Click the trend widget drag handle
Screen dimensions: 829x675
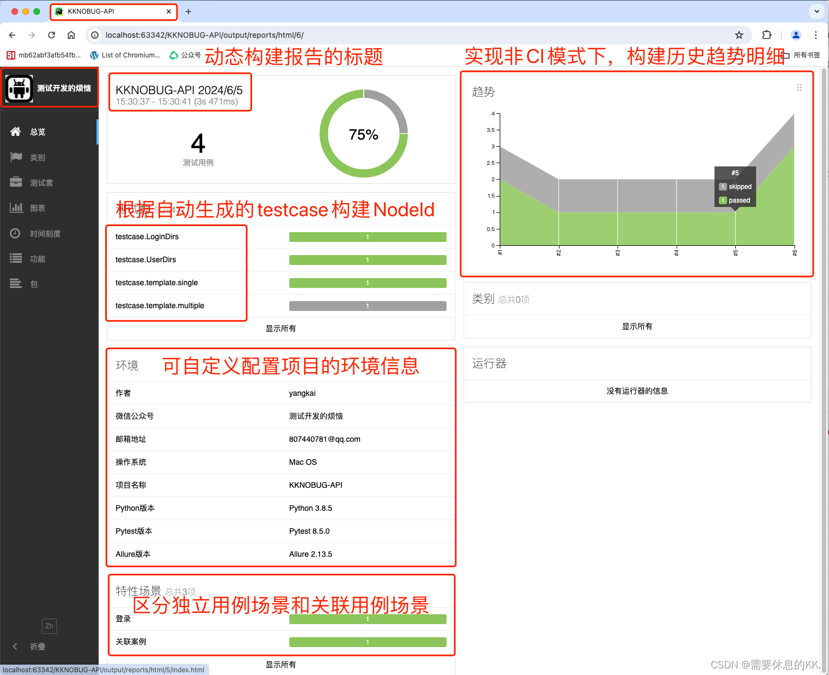[x=799, y=88]
